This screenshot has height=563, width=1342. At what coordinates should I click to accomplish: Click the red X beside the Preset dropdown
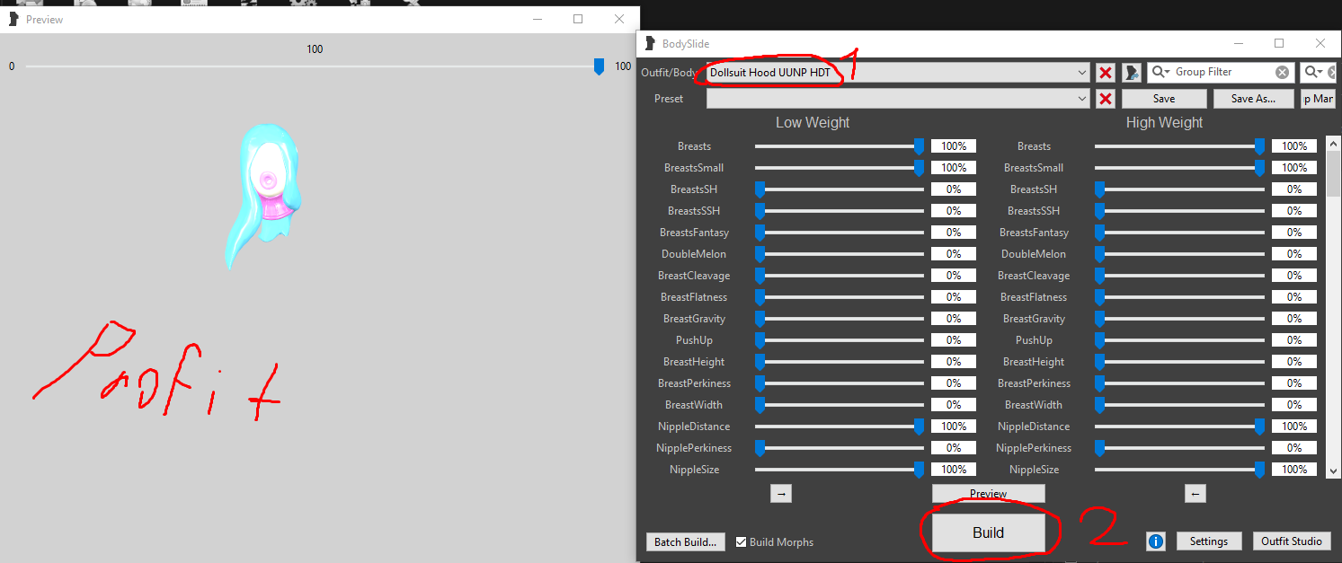pos(1106,99)
